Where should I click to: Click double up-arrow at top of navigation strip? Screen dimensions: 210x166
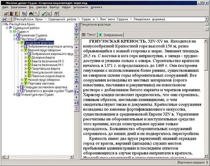[x=76, y=25]
